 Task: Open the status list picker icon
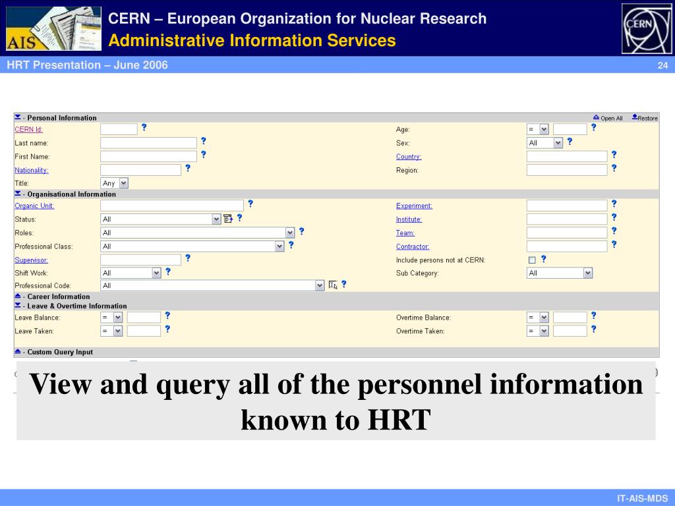click(228, 219)
